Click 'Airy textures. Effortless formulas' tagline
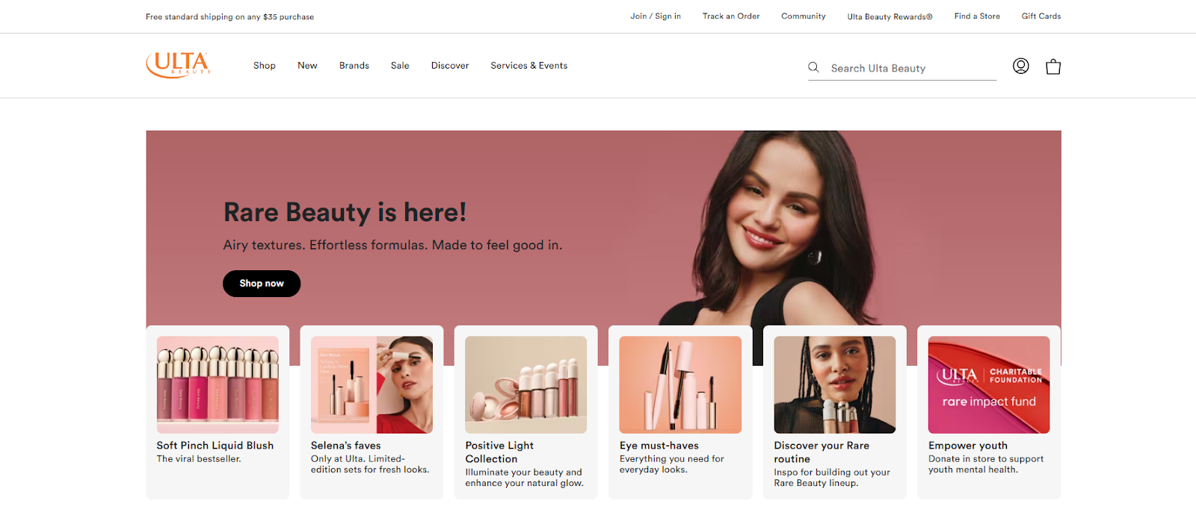This screenshot has width=1196, height=521. point(392,245)
